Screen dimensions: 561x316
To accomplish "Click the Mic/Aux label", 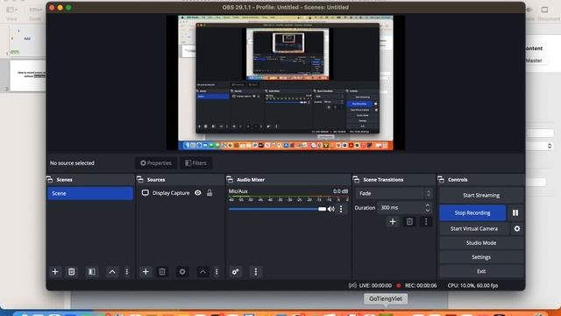I will [238, 191].
